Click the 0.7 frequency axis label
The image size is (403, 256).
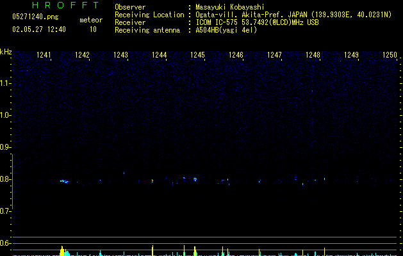click(5, 211)
